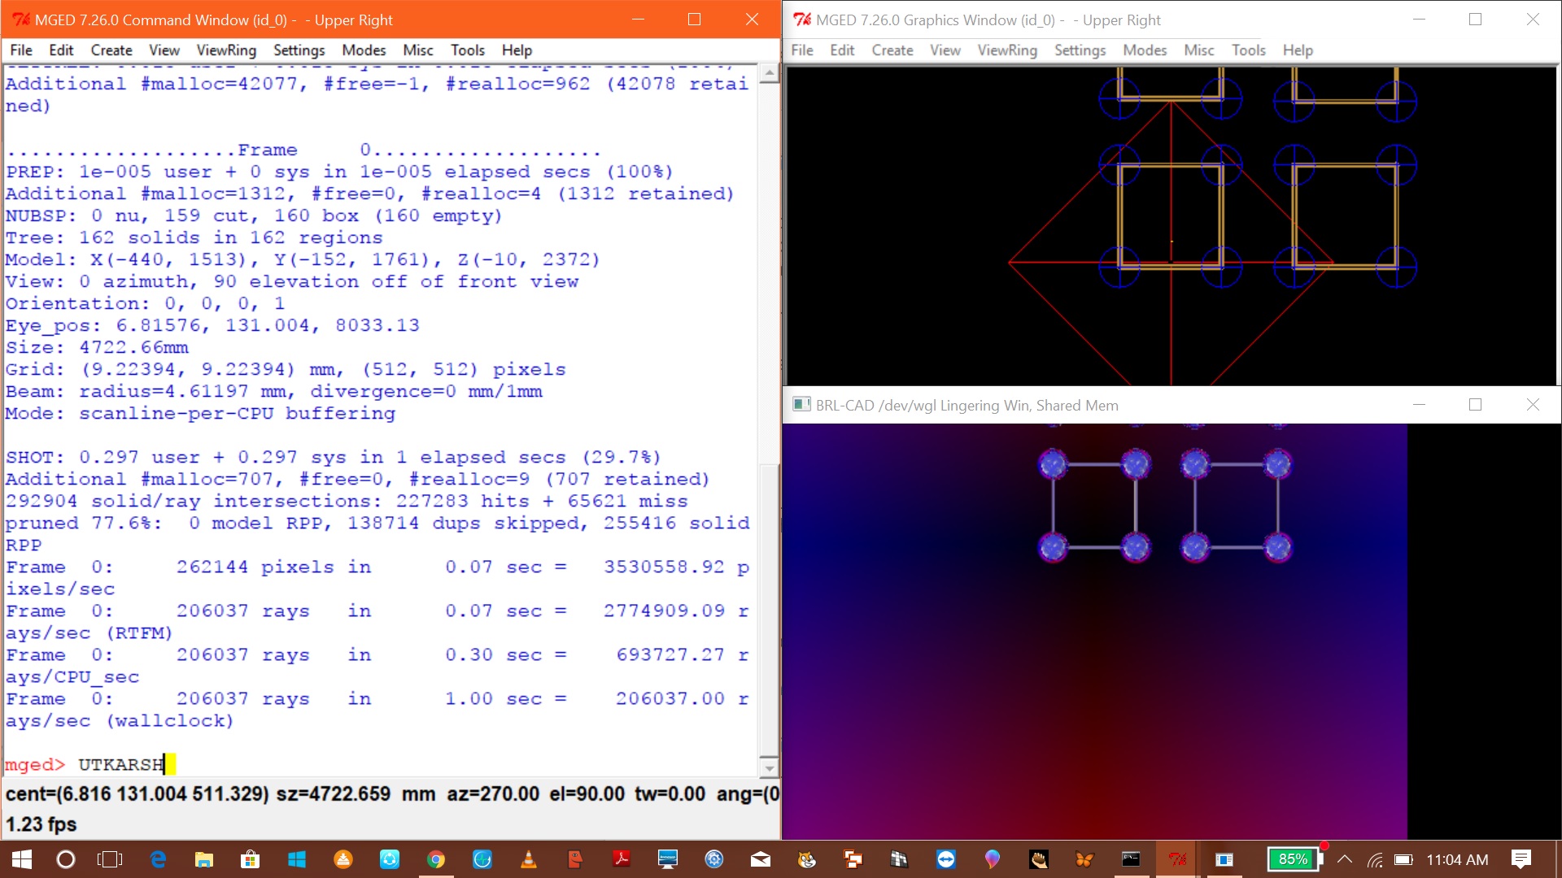Open the Windows Start menu

(x=22, y=859)
